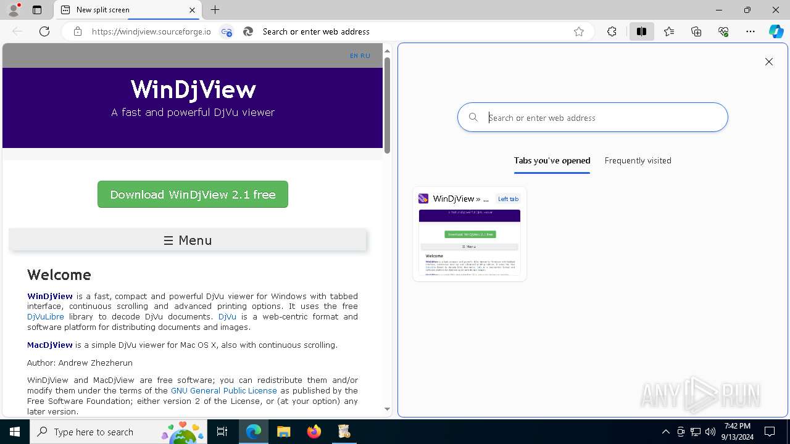Open the notification center icon
The height and width of the screenshot is (444, 790).
point(770,432)
